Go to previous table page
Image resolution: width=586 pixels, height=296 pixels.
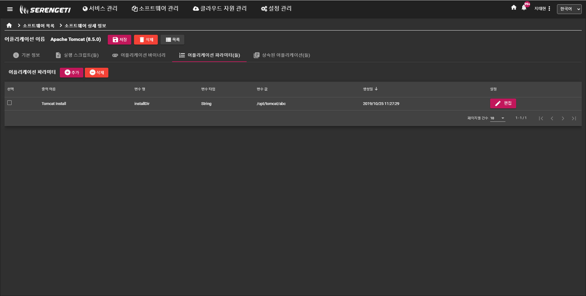tap(552, 118)
